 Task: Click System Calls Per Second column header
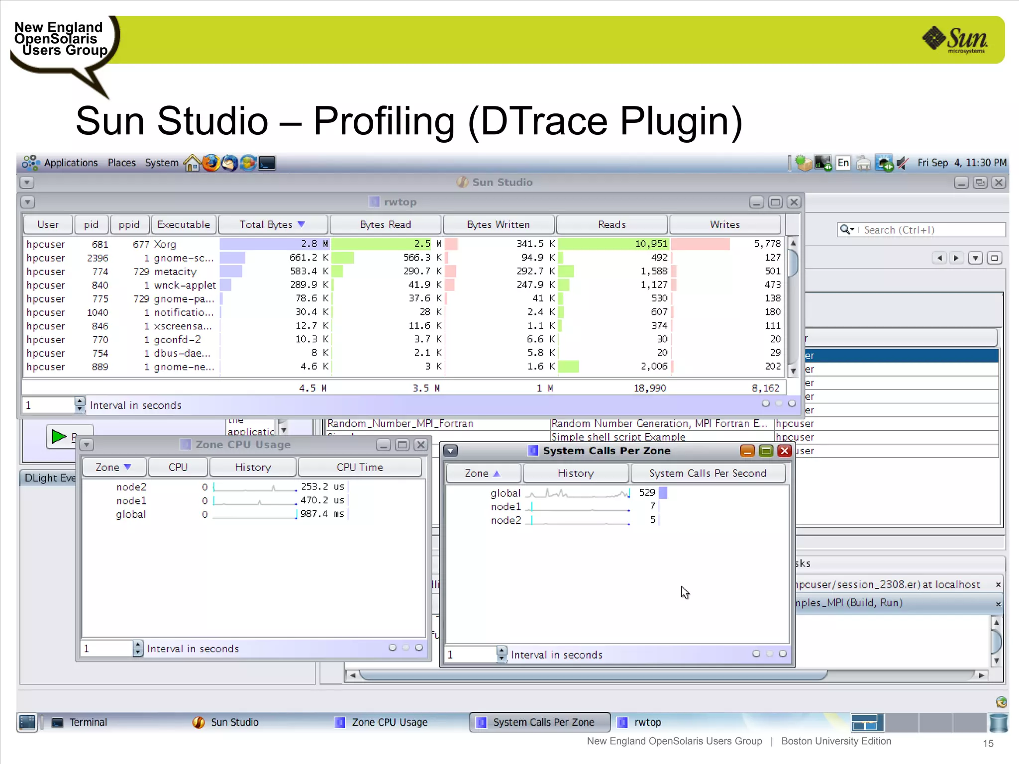click(708, 473)
